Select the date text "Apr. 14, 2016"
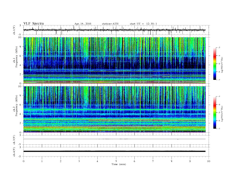235x181 pixels. [x=83, y=24]
